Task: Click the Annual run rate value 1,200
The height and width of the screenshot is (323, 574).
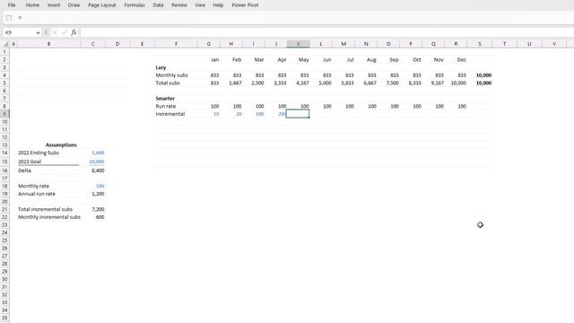Action: point(98,194)
